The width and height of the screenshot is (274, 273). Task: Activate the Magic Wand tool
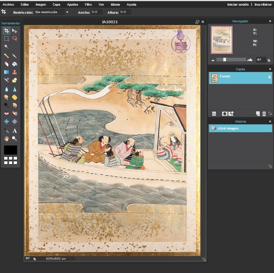pyautogui.click(x=7, y=46)
